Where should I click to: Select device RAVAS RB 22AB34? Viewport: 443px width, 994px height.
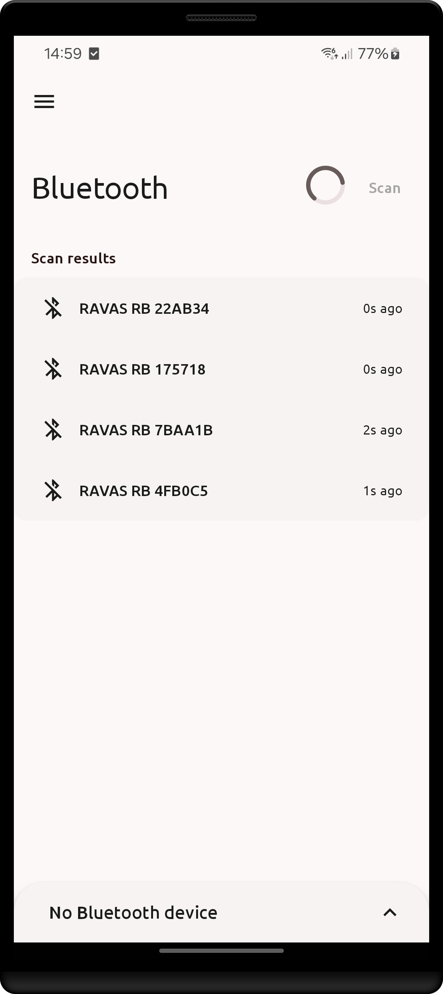coord(144,309)
